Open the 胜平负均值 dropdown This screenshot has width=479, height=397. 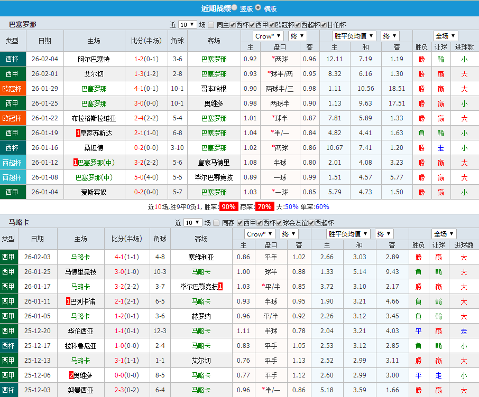354,35
